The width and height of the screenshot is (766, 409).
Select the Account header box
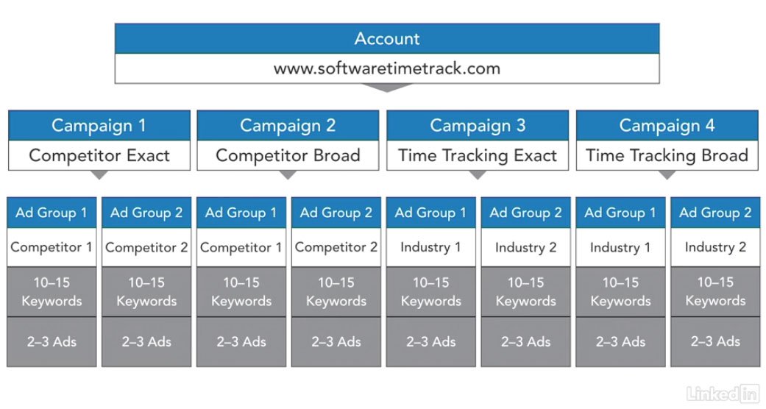(x=387, y=39)
